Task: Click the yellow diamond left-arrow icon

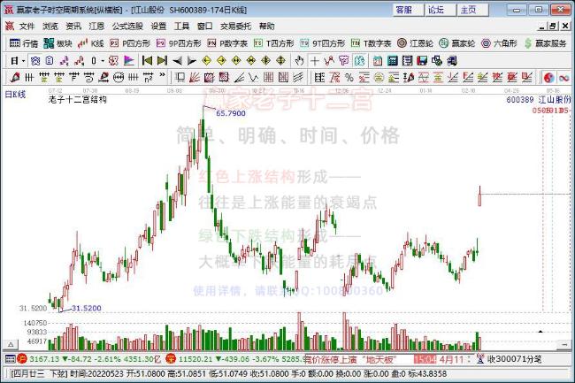Action: [206, 60]
